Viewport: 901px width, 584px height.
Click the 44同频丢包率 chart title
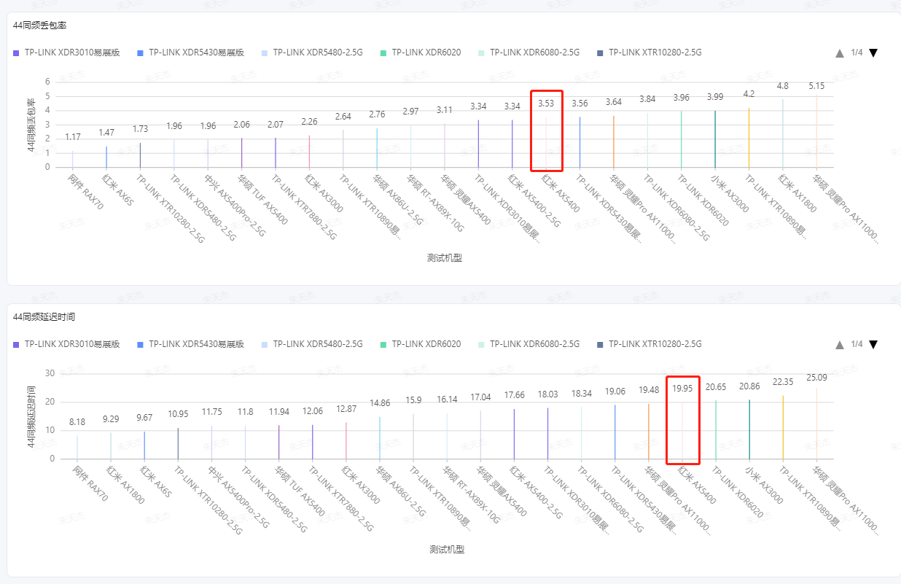40,26
